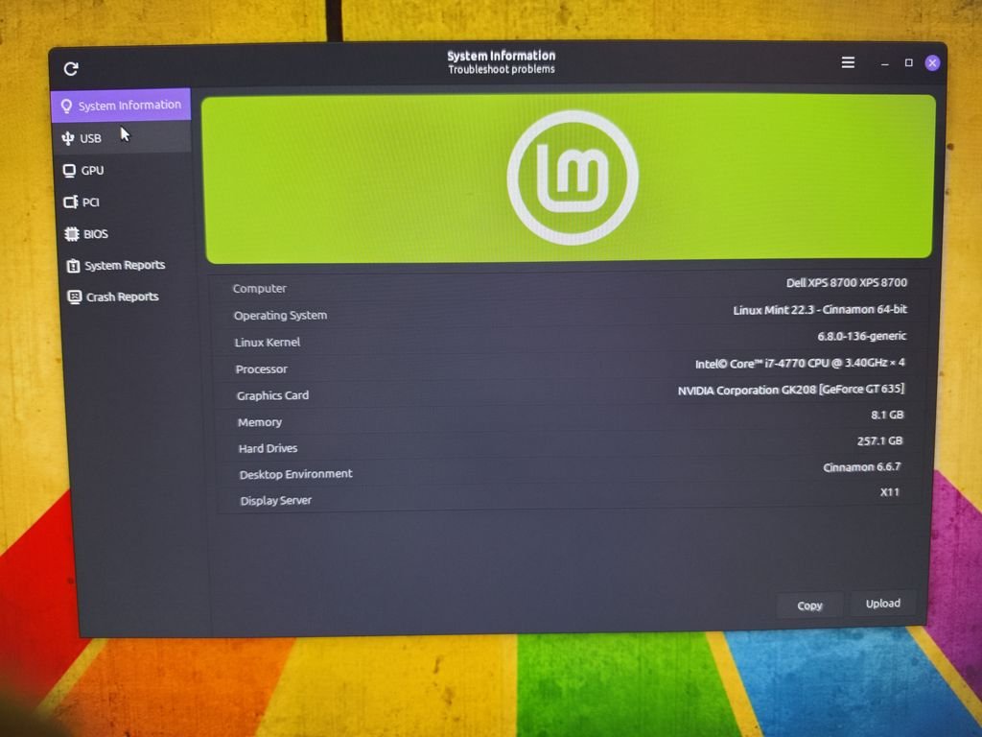Click the 'Memory' row label
The height and width of the screenshot is (737, 982).
[259, 422]
